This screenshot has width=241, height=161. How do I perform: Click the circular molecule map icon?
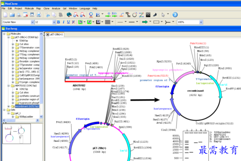[135, 15]
